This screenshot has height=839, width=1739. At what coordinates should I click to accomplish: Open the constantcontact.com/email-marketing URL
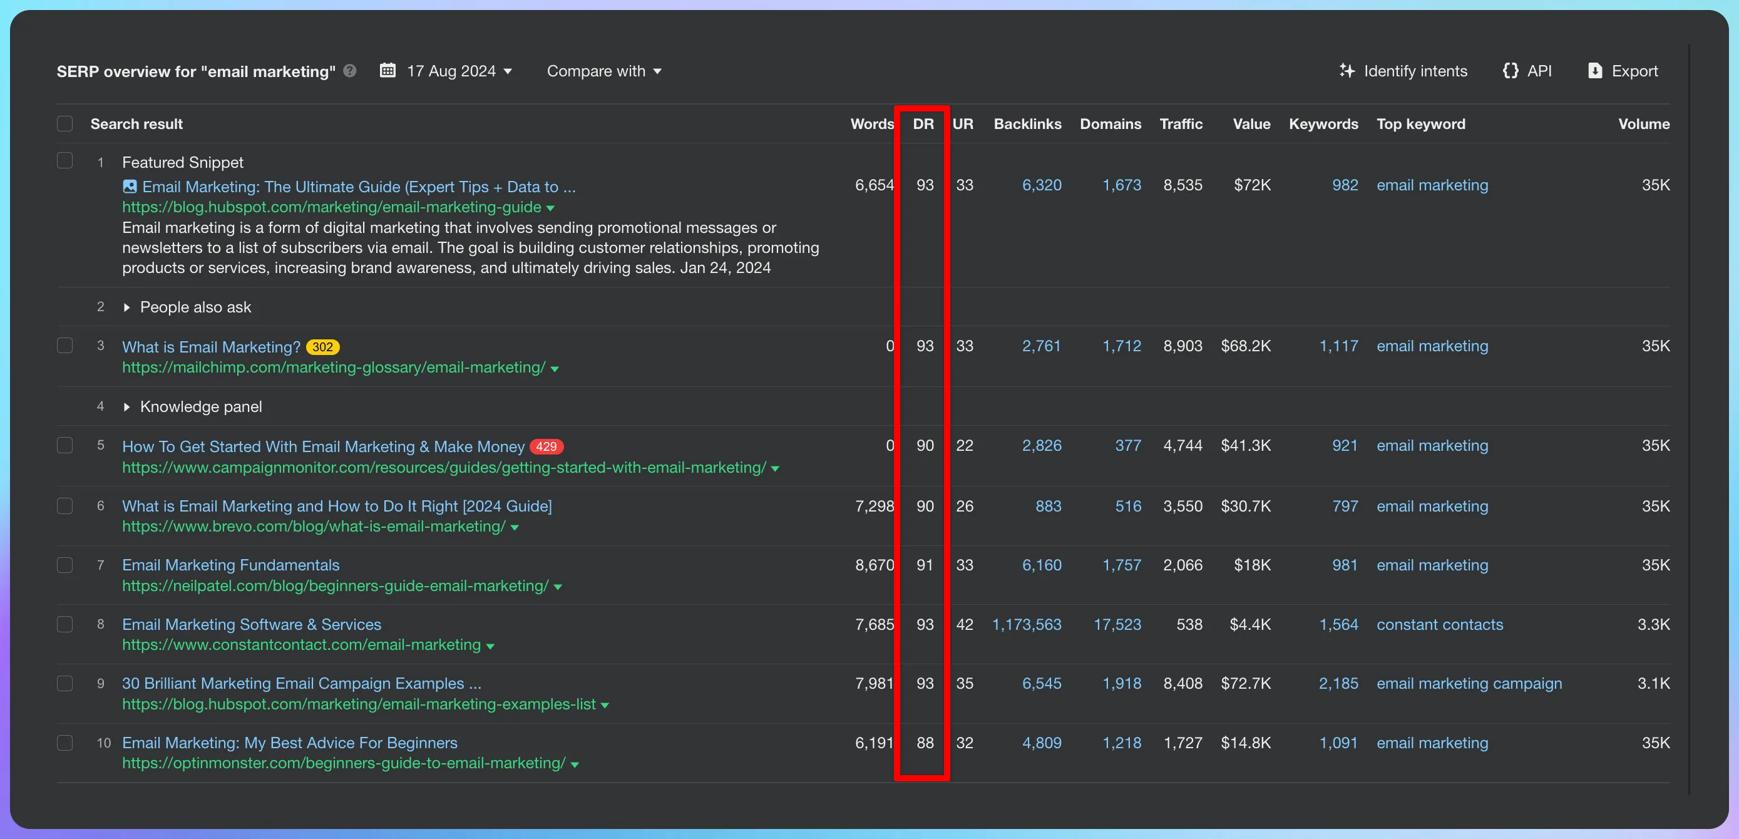pyautogui.click(x=301, y=645)
